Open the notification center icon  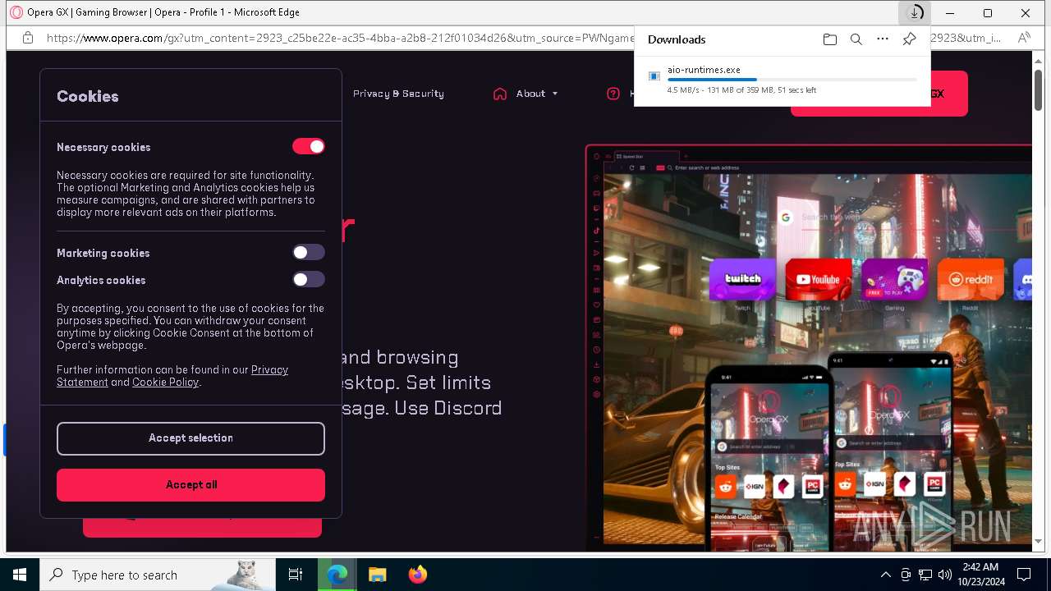[x=1024, y=575]
